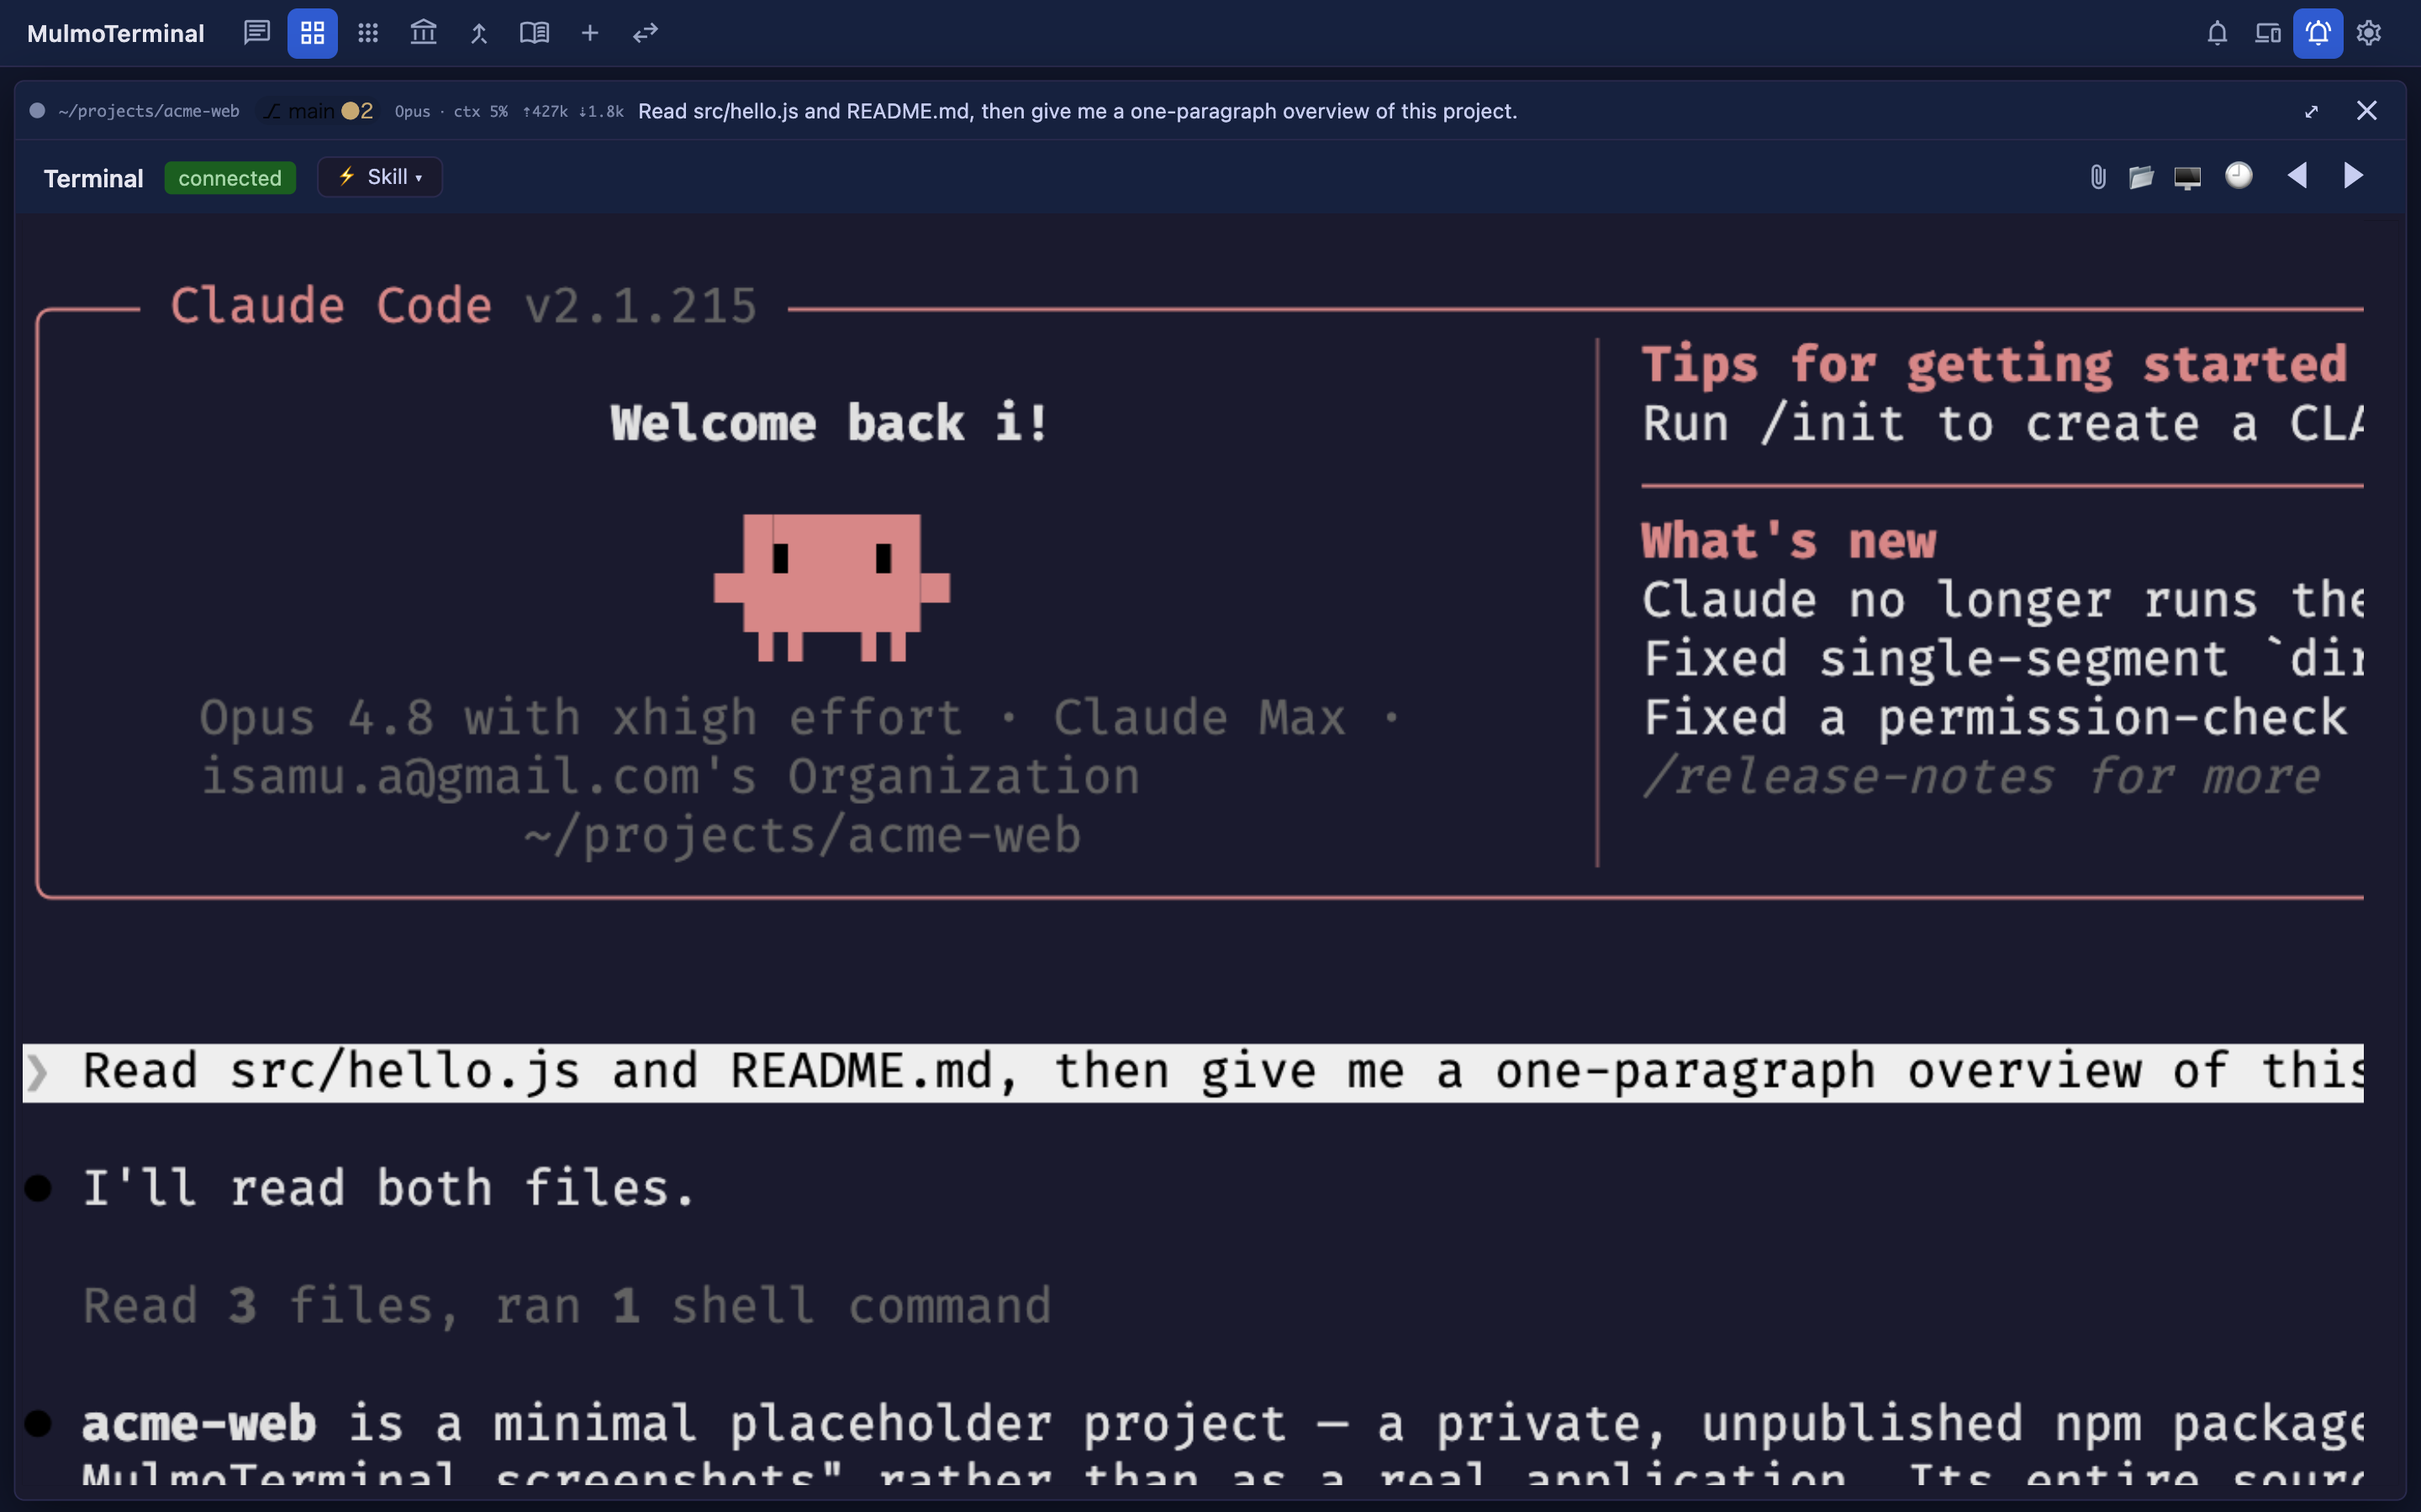The height and width of the screenshot is (1512, 2421).
Task: Click the MulmoTerminal app title
Action: 116,33
